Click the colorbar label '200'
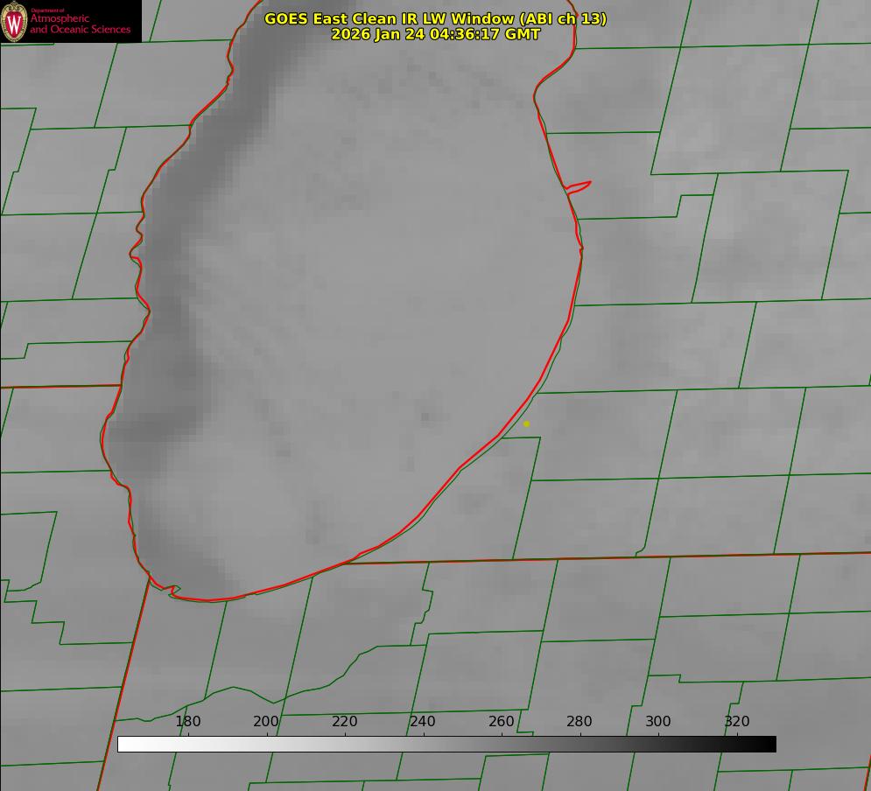The height and width of the screenshot is (791, 871). click(266, 721)
